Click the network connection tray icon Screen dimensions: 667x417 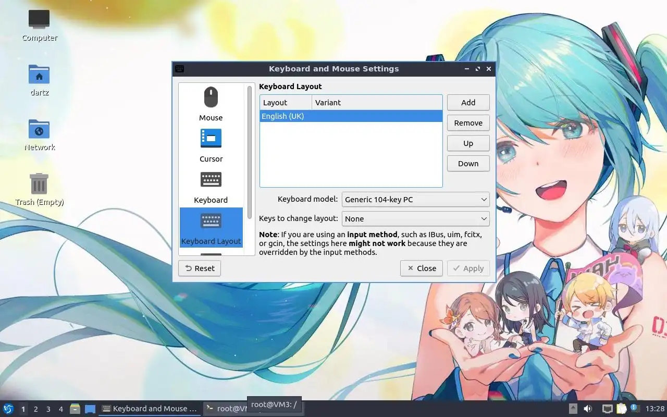point(607,409)
